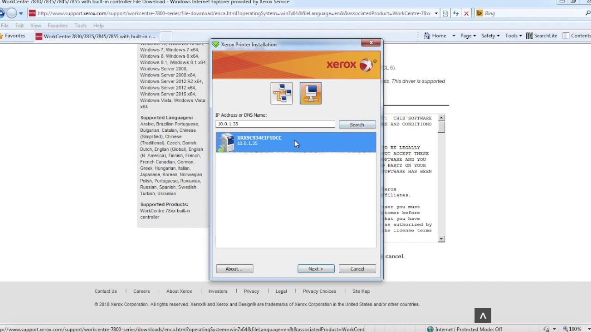
Task: Click Protected Mode status text
Action: (479, 329)
